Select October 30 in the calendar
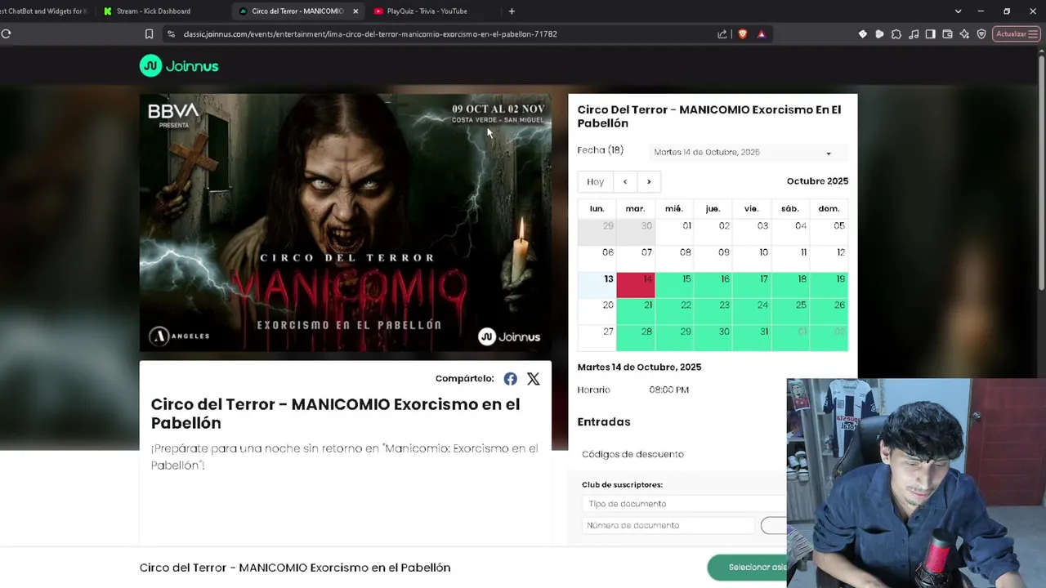The width and height of the screenshot is (1046, 588). coord(713,338)
